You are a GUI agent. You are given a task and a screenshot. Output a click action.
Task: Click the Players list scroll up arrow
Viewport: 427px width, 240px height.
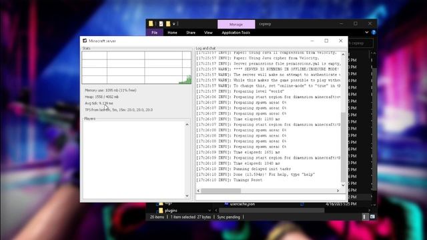[187, 125]
